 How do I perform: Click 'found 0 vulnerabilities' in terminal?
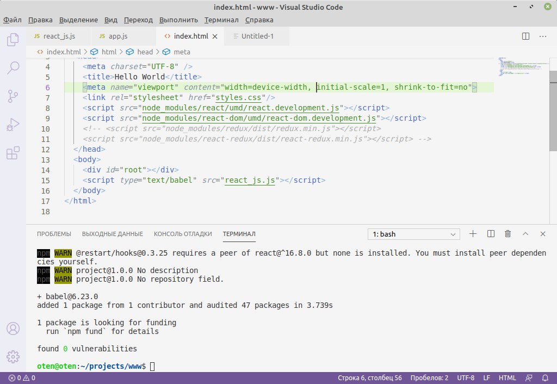(87, 349)
